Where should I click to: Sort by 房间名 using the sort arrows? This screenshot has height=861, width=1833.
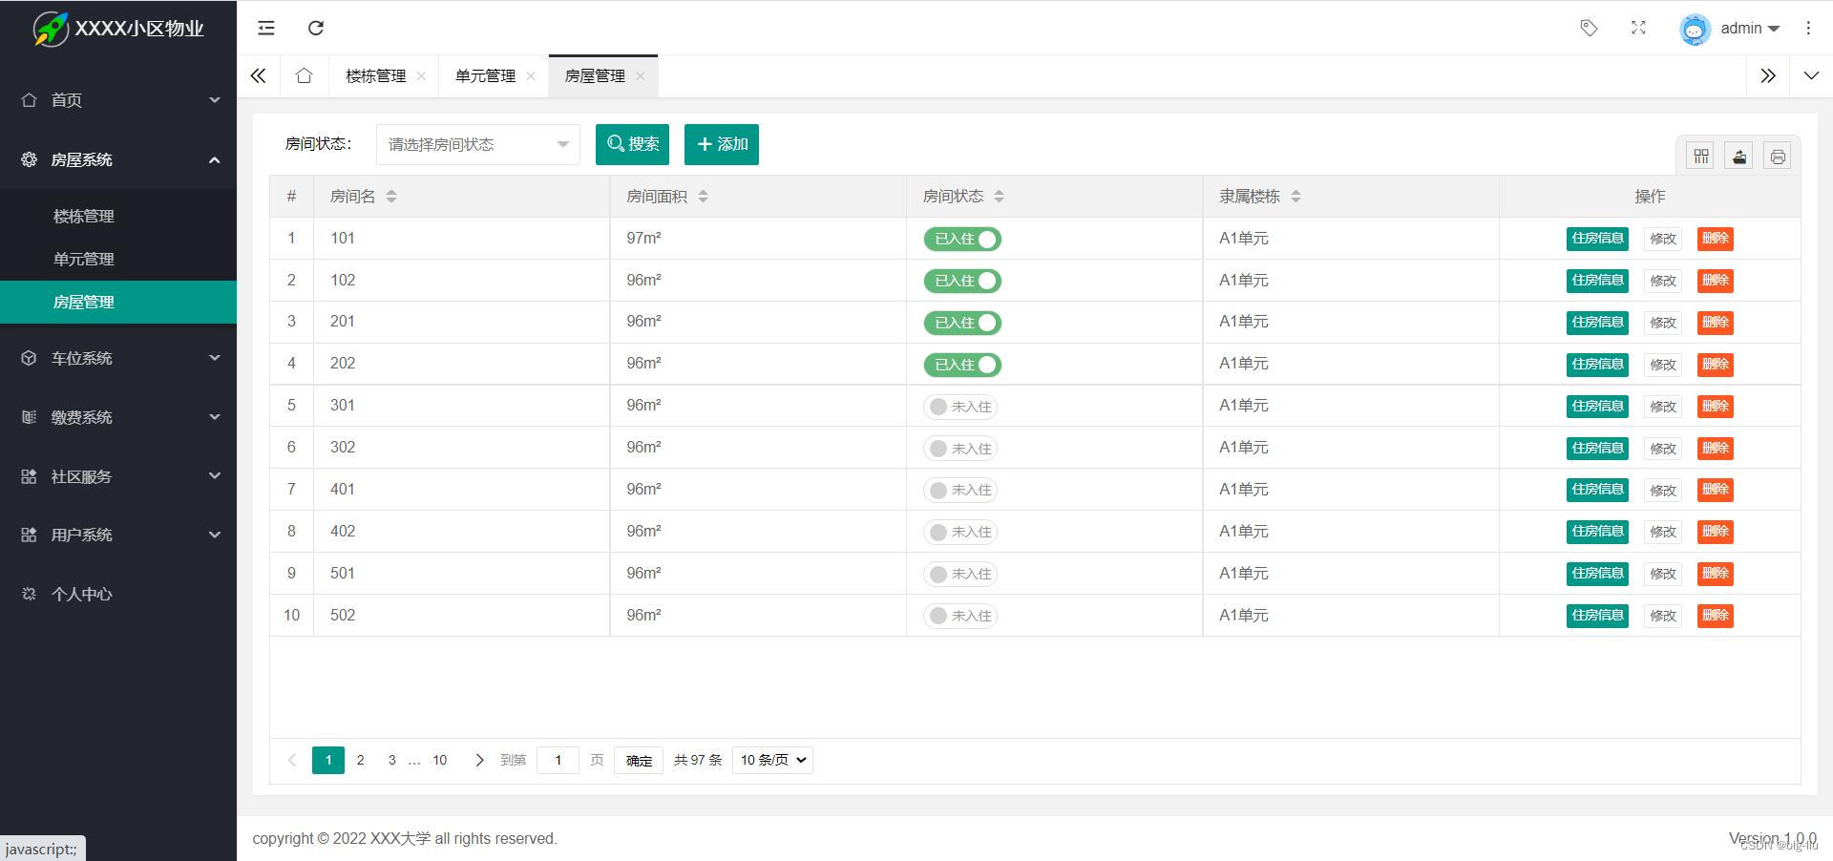point(391,197)
